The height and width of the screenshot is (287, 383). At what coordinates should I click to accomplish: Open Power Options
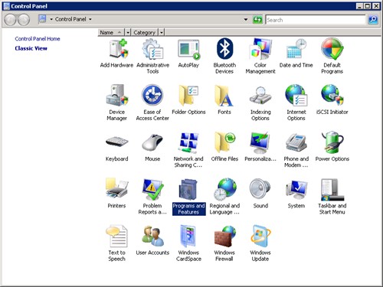coord(332,147)
